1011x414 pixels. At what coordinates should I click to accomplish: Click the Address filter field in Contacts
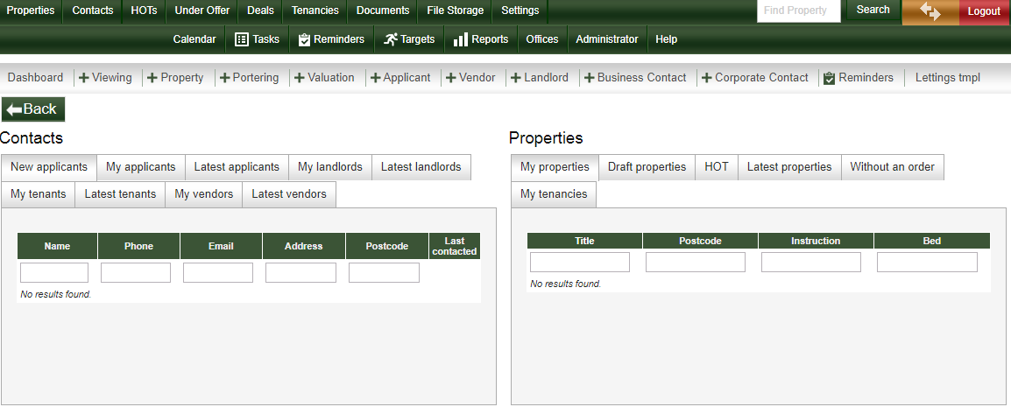tap(300, 272)
